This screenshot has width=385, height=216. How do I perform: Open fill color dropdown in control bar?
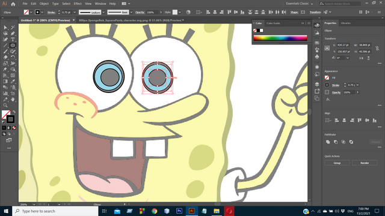pyautogui.click(x=31, y=12)
